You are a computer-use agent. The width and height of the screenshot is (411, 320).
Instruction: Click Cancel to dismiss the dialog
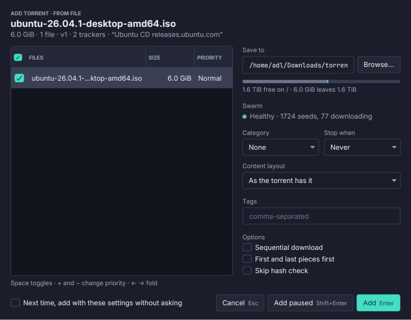[x=240, y=303]
